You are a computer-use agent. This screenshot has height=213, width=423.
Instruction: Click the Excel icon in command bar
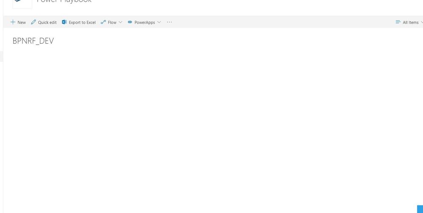[64, 22]
